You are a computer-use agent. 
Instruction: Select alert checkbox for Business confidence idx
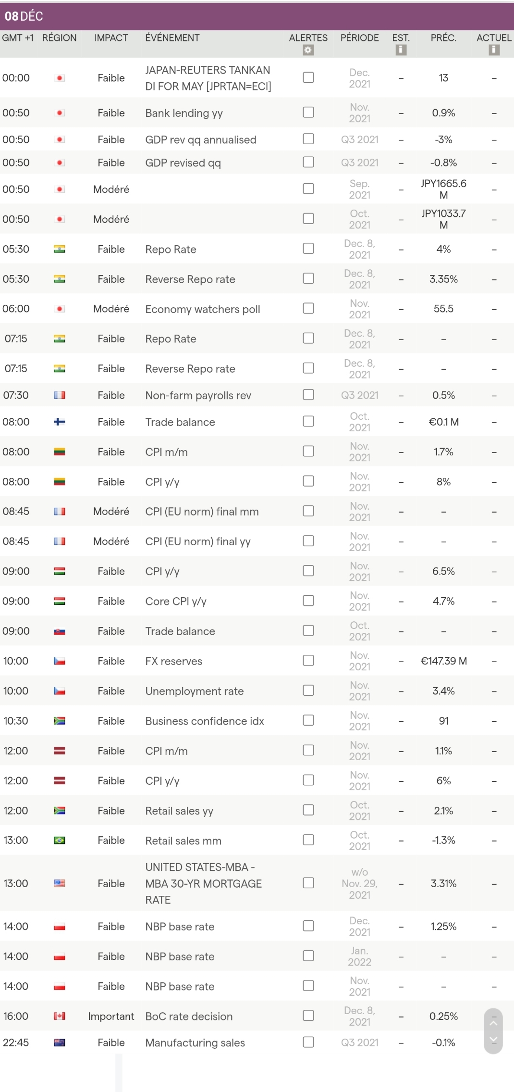[x=308, y=720]
